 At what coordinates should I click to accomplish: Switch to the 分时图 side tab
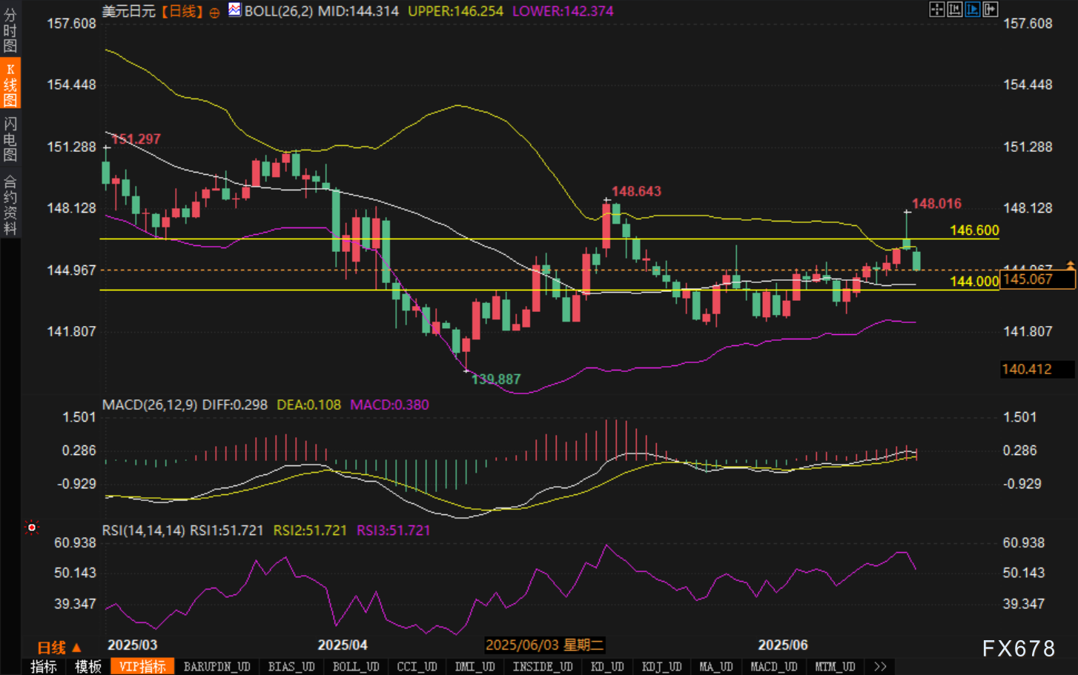pyautogui.click(x=10, y=30)
